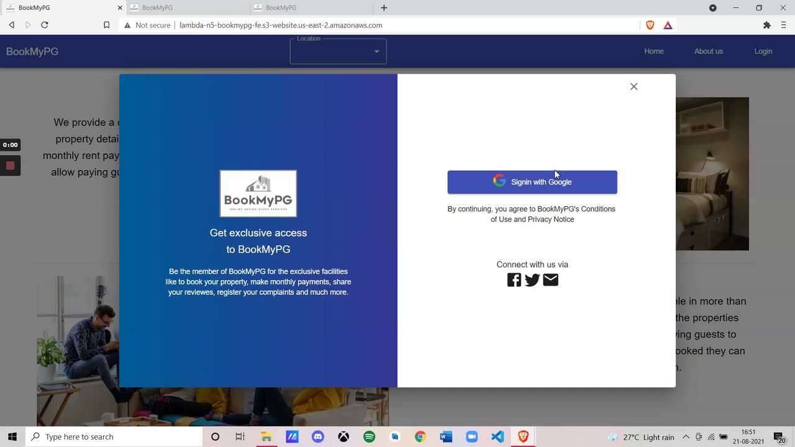
Task: Switch to second BookMyPG browser tab
Action: [188, 7]
